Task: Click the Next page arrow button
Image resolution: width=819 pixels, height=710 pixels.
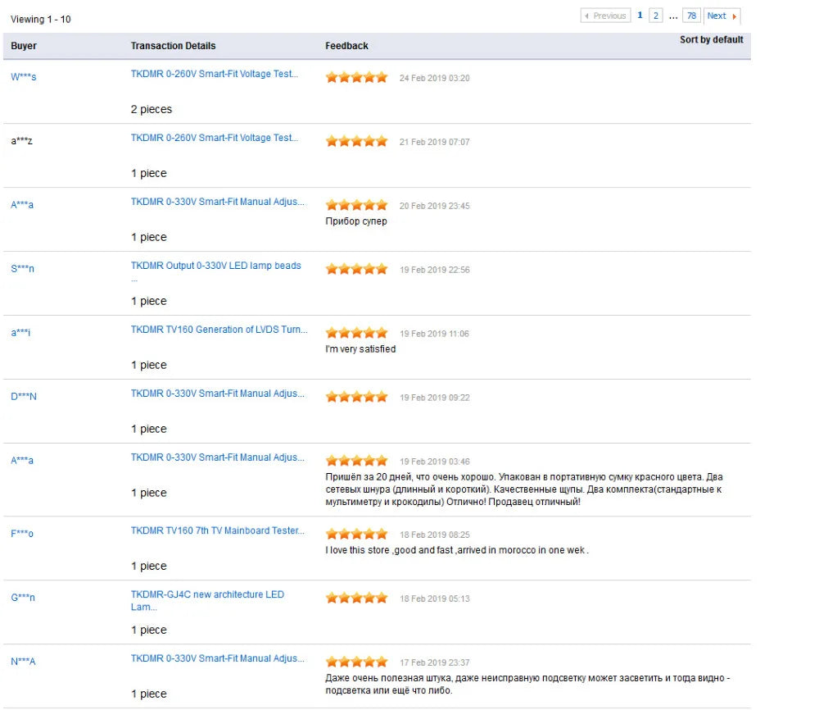Action: click(x=722, y=16)
